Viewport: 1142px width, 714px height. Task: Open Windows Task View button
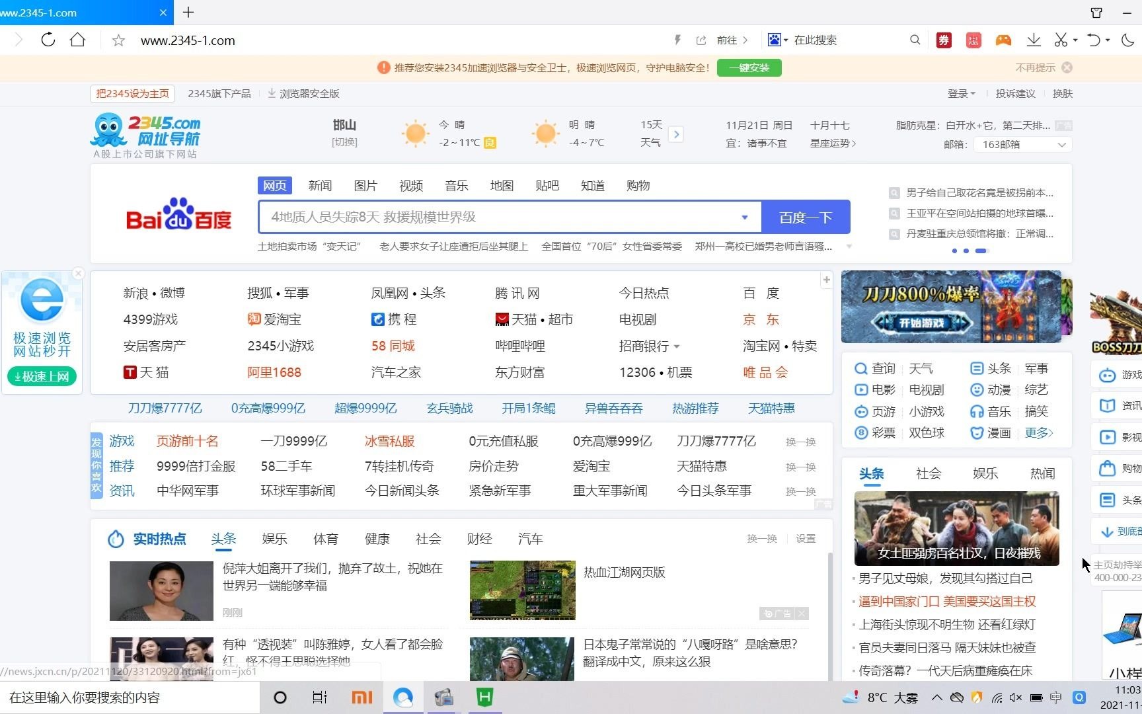319,697
